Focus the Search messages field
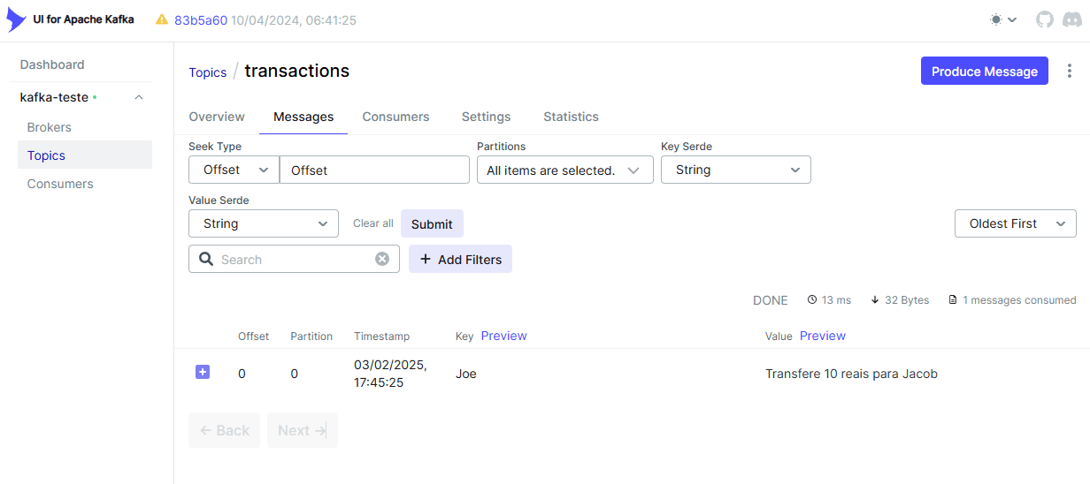 294,259
